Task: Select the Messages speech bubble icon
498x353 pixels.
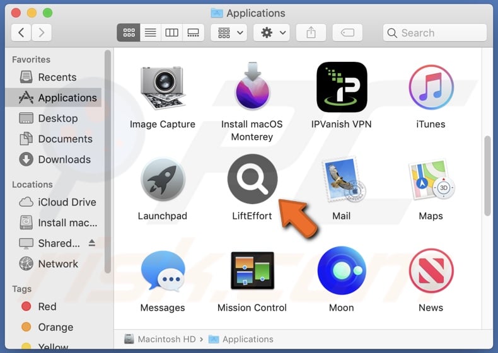Action: click(x=163, y=271)
